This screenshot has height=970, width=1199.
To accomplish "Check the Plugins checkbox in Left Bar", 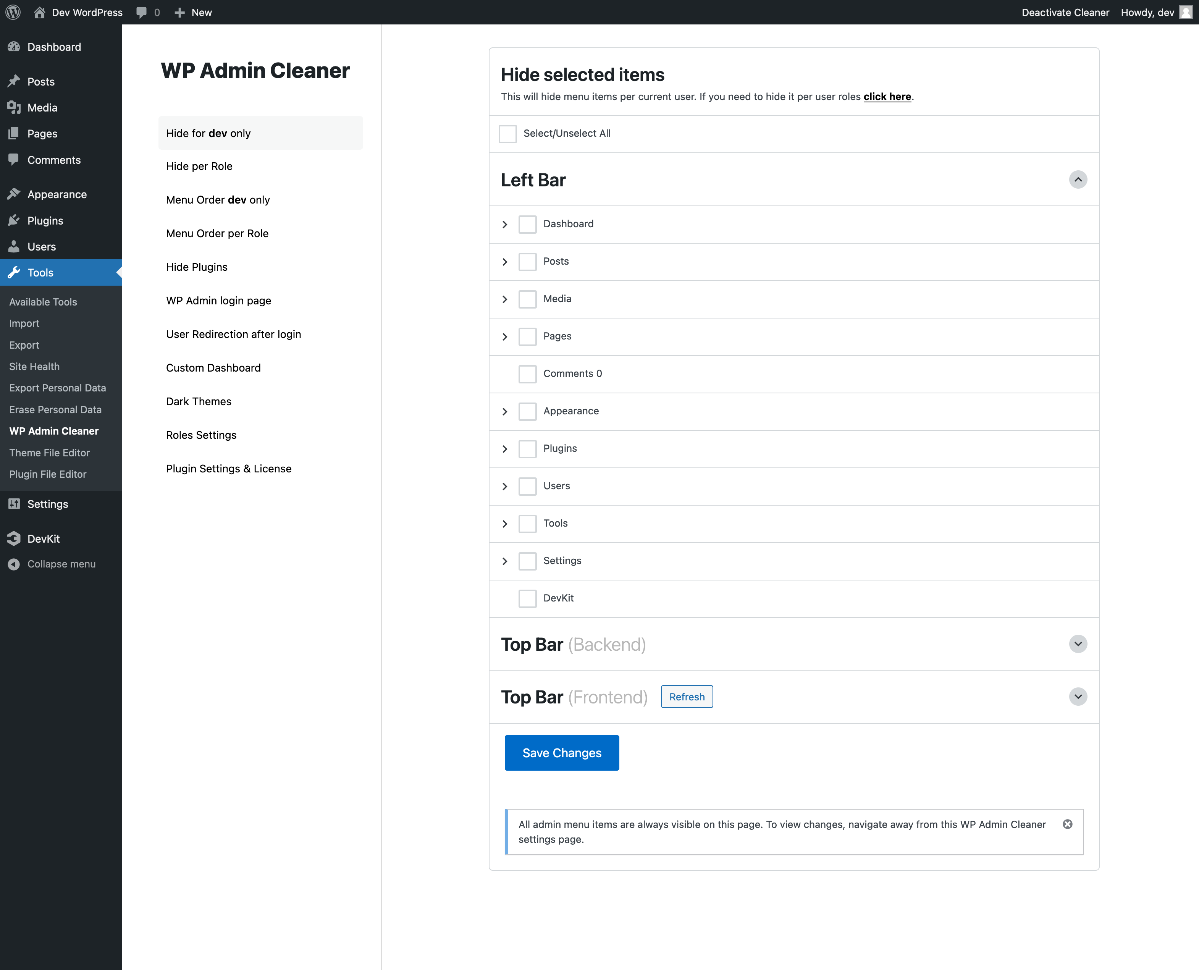I will (x=527, y=449).
